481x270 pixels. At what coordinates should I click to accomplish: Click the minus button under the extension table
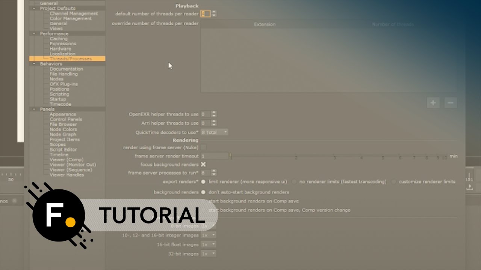[x=451, y=103]
